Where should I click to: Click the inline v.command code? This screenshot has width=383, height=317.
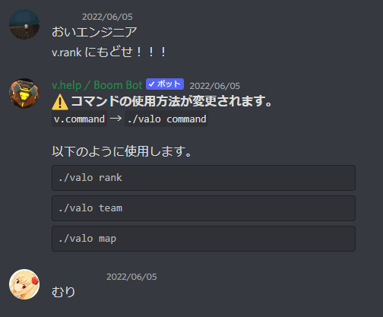click(x=79, y=119)
